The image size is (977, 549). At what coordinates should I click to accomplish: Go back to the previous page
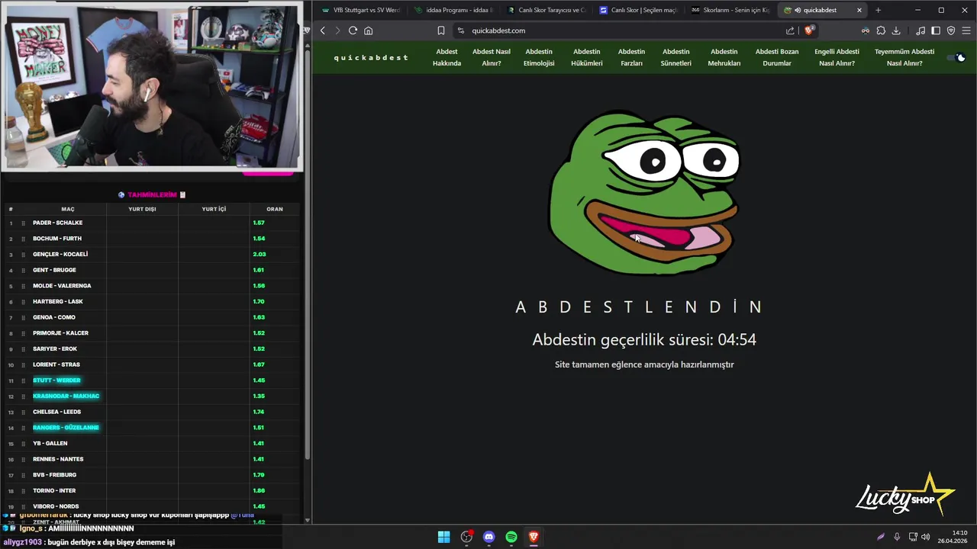point(323,30)
